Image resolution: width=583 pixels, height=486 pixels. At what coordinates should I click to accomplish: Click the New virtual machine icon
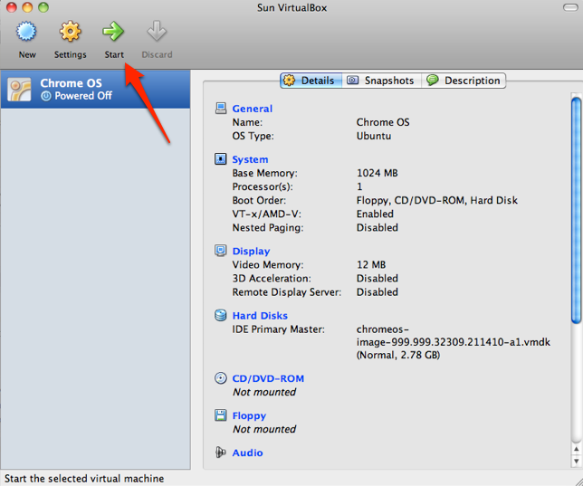[26, 32]
